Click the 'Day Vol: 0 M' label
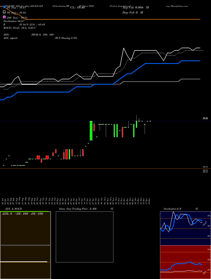 pos(133,13)
